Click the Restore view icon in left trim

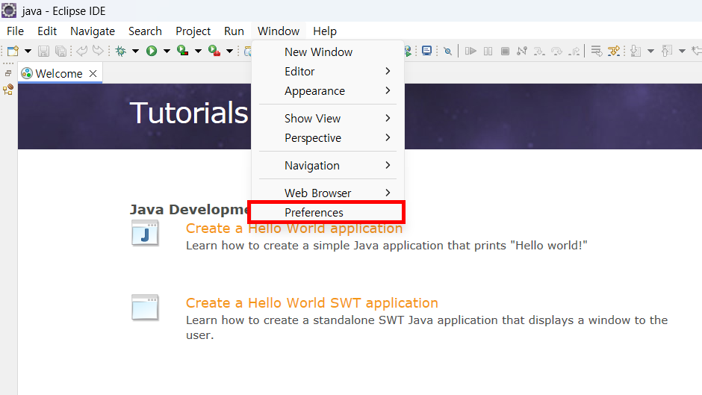(x=8, y=73)
